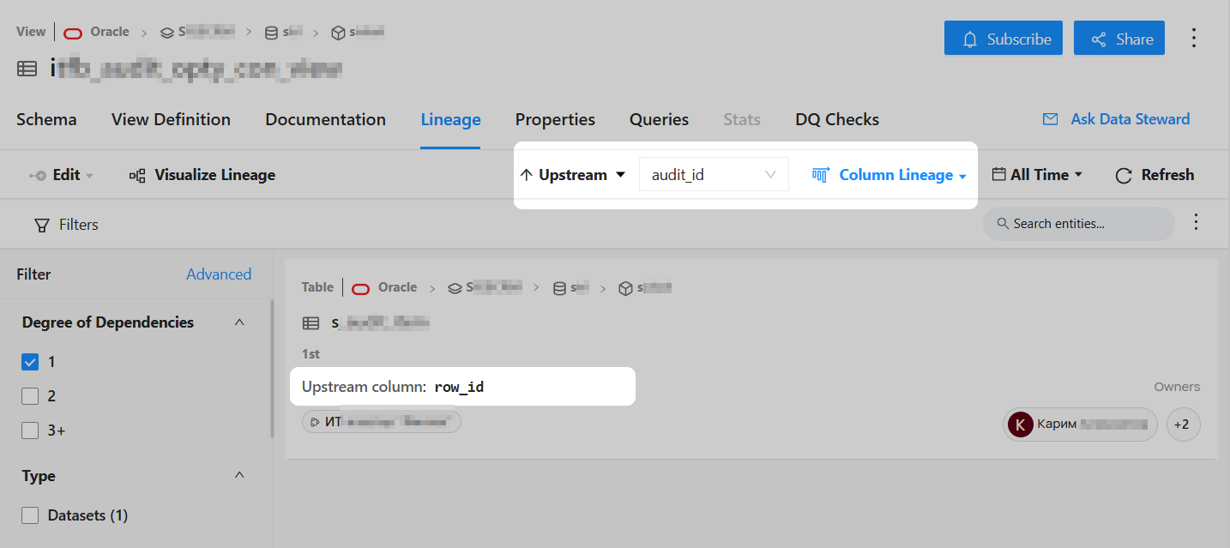Open the Filters funnel button
Viewport: 1230px width, 548px height.
tap(66, 225)
